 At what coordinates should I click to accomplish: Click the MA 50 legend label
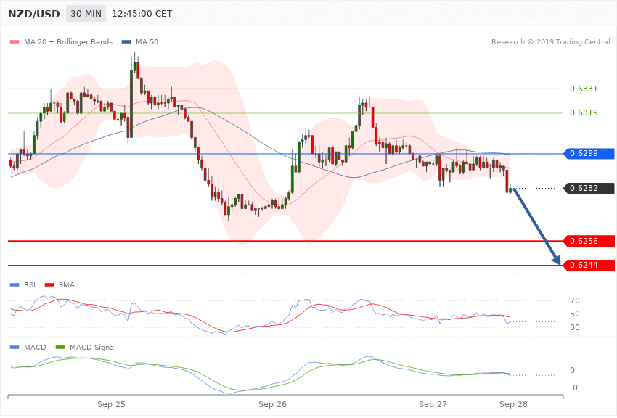(x=147, y=41)
